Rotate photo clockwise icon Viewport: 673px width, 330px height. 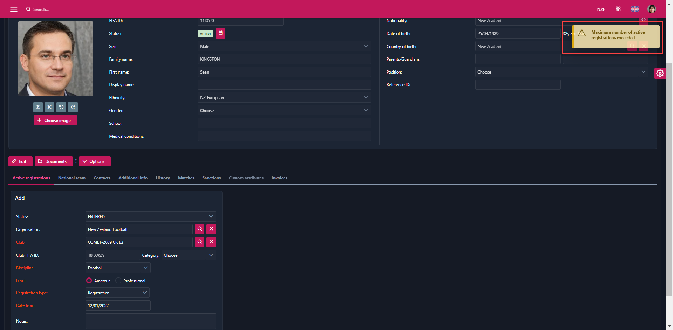point(73,107)
